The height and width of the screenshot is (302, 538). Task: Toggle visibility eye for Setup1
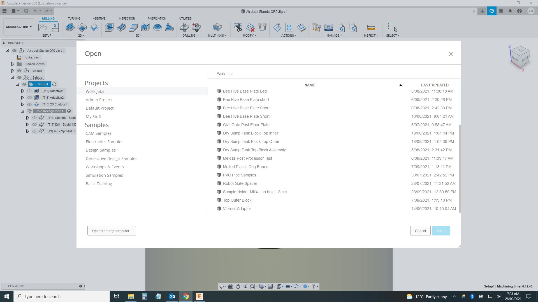pos(24,84)
